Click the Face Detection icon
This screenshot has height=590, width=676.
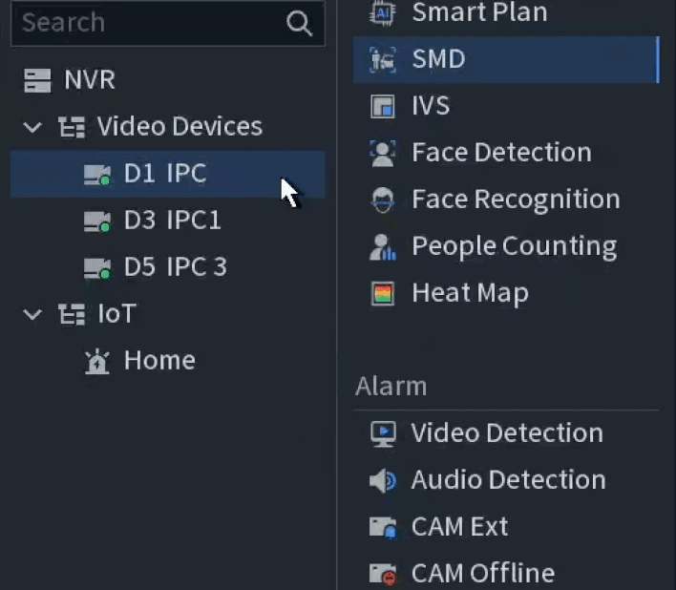pyautogui.click(x=383, y=153)
